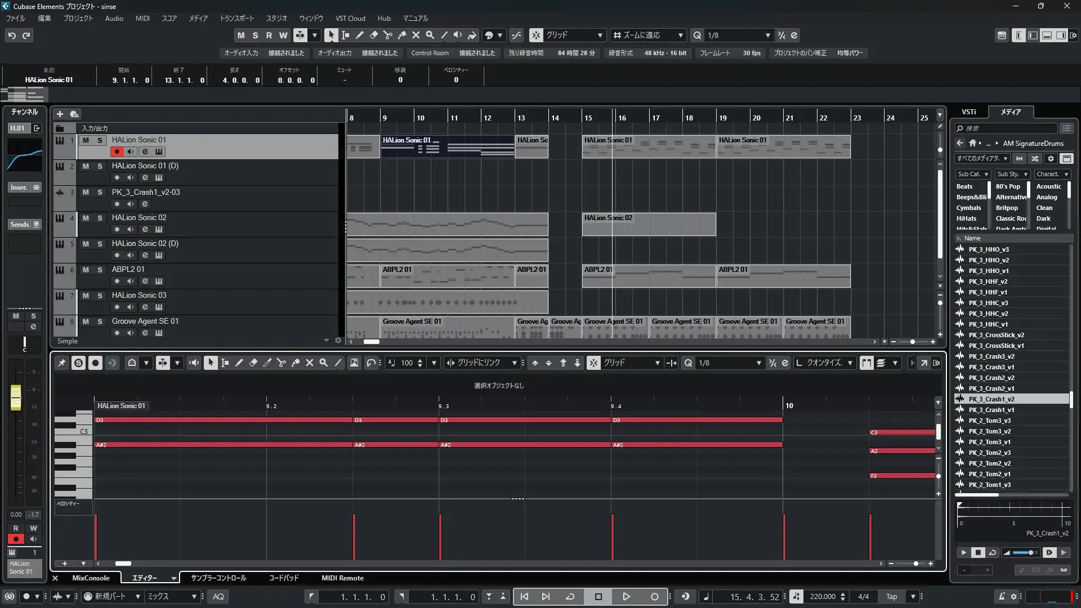This screenshot has width=1081, height=608.
Task: Select PK_3_Crash2_v1 in media list
Action: pos(991,388)
